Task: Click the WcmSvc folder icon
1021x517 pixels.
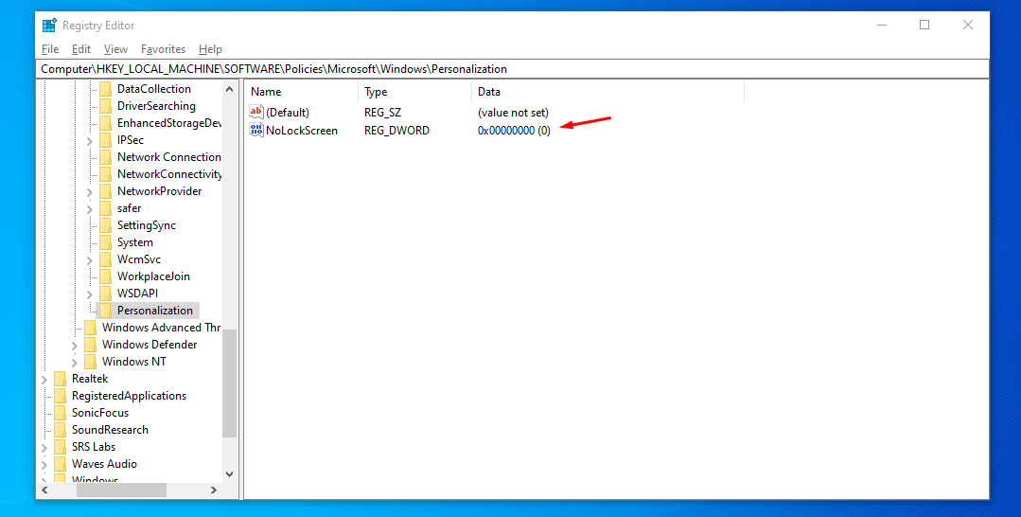Action: pos(105,258)
